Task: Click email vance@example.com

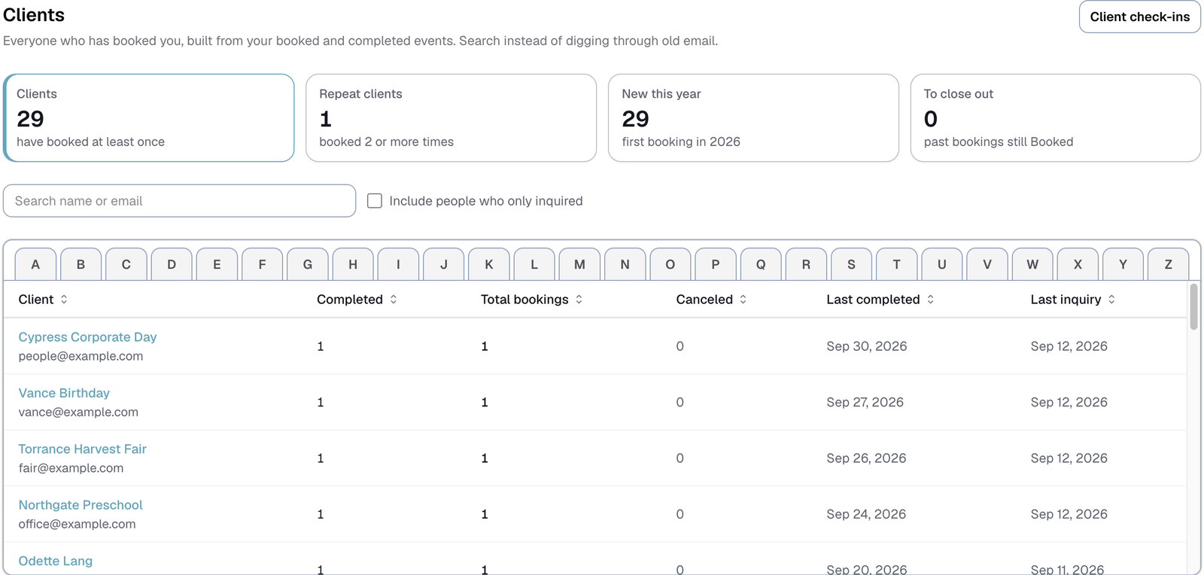Action: 78,412
